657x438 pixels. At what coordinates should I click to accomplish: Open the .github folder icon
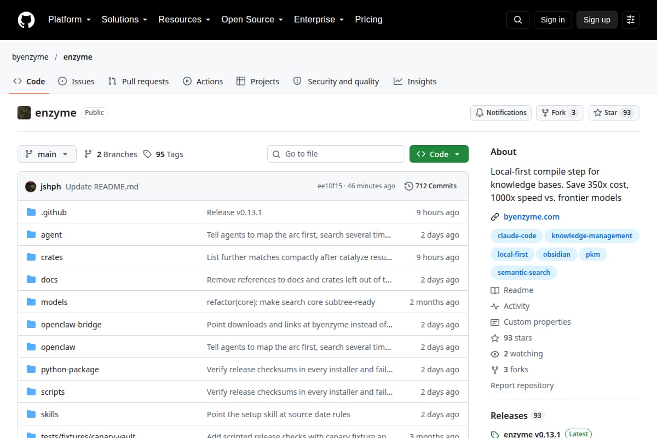(31, 212)
